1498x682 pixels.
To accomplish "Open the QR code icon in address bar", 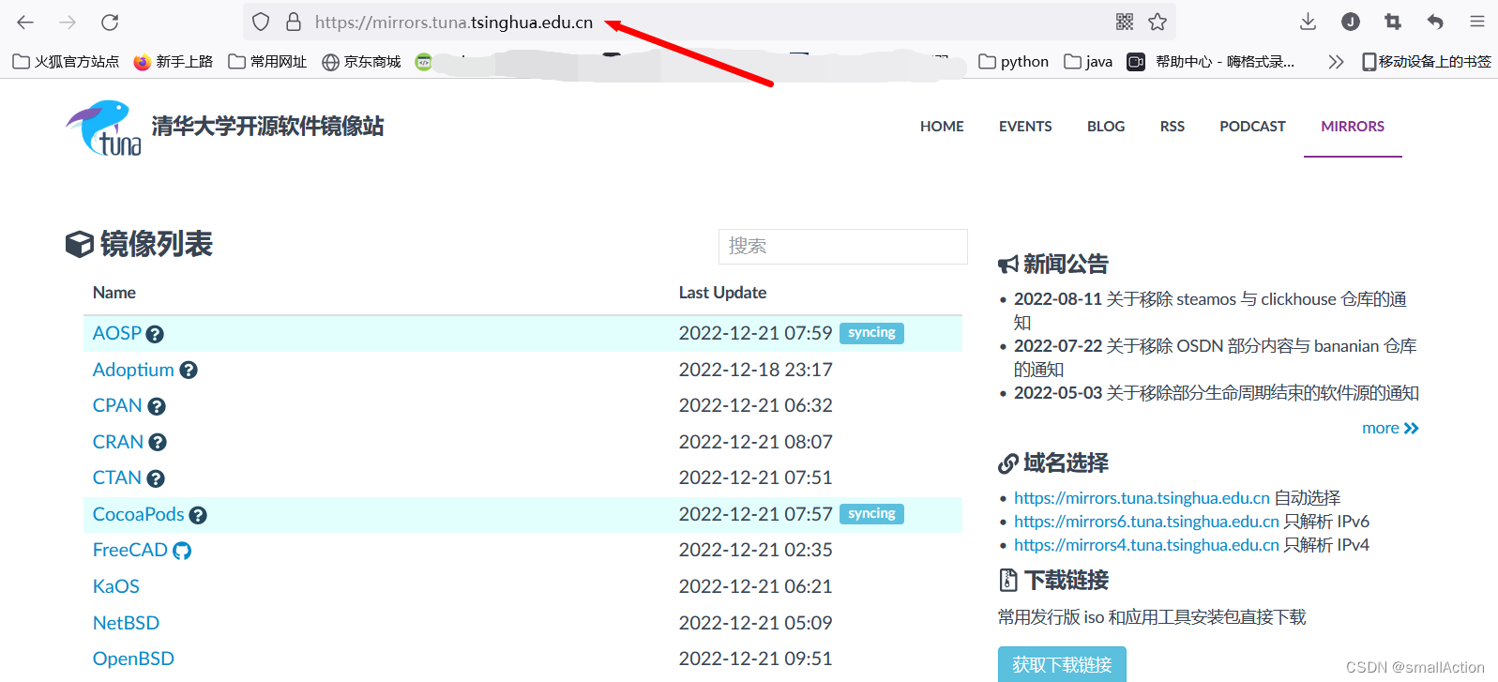I will click(x=1125, y=22).
